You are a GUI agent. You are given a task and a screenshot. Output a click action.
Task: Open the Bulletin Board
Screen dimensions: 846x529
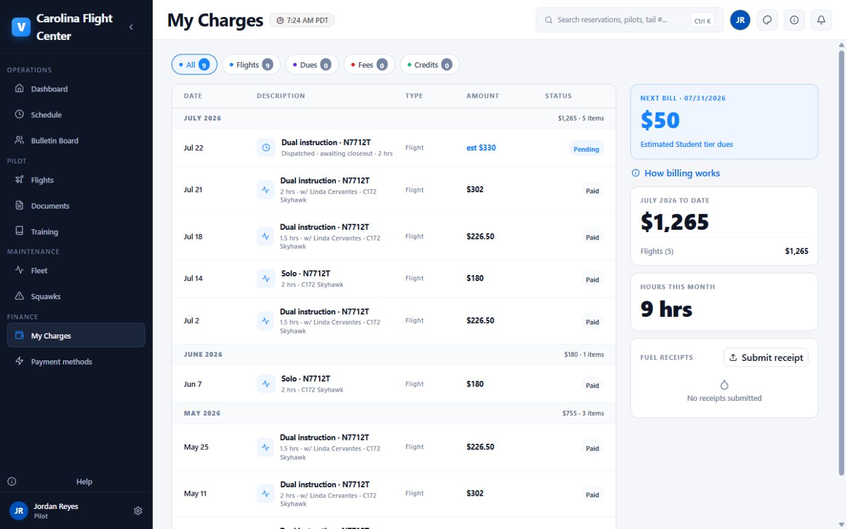[76, 141]
